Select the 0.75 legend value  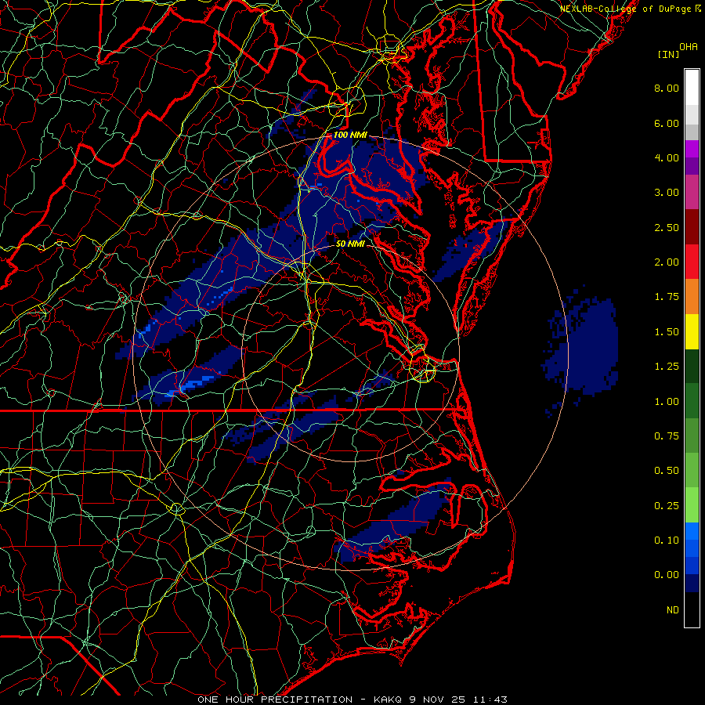tap(667, 436)
